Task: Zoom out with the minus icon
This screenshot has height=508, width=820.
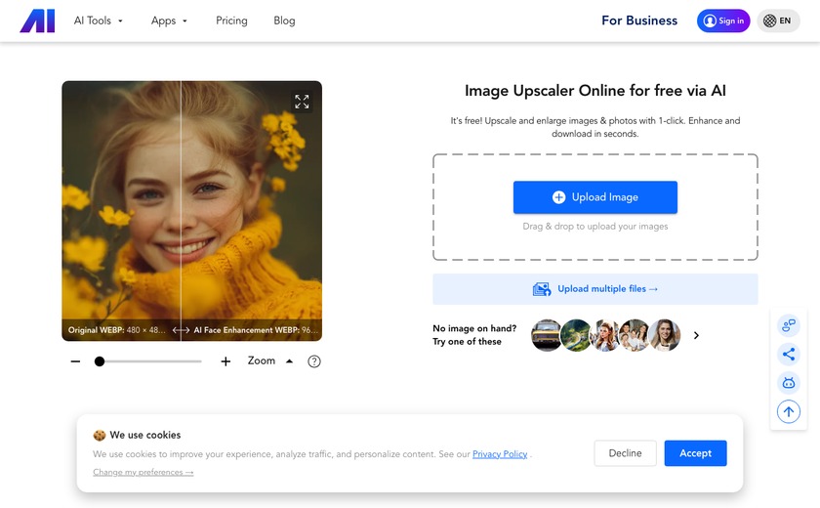Action: (x=75, y=361)
